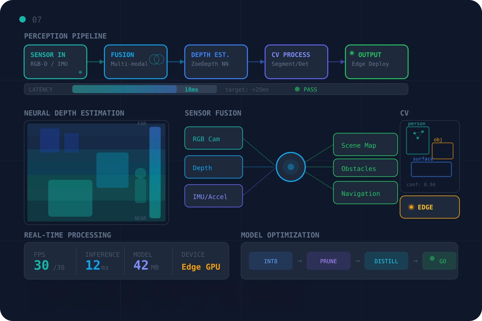Click the latency progress bar
Viewport: 482px width, 321px height.
144,89
